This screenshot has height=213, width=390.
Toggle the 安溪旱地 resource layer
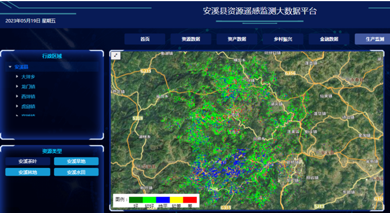(x=76, y=161)
